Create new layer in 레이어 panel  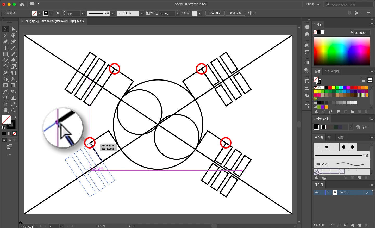pos(359,225)
